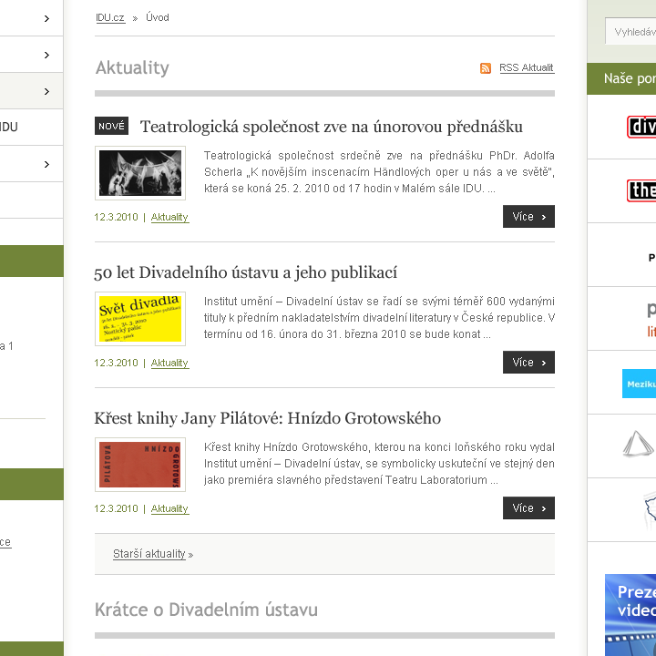The width and height of the screenshot is (656, 656).
Task: Click Více button for the 50 let Divadelního ústavu article
Action: click(528, 362)
